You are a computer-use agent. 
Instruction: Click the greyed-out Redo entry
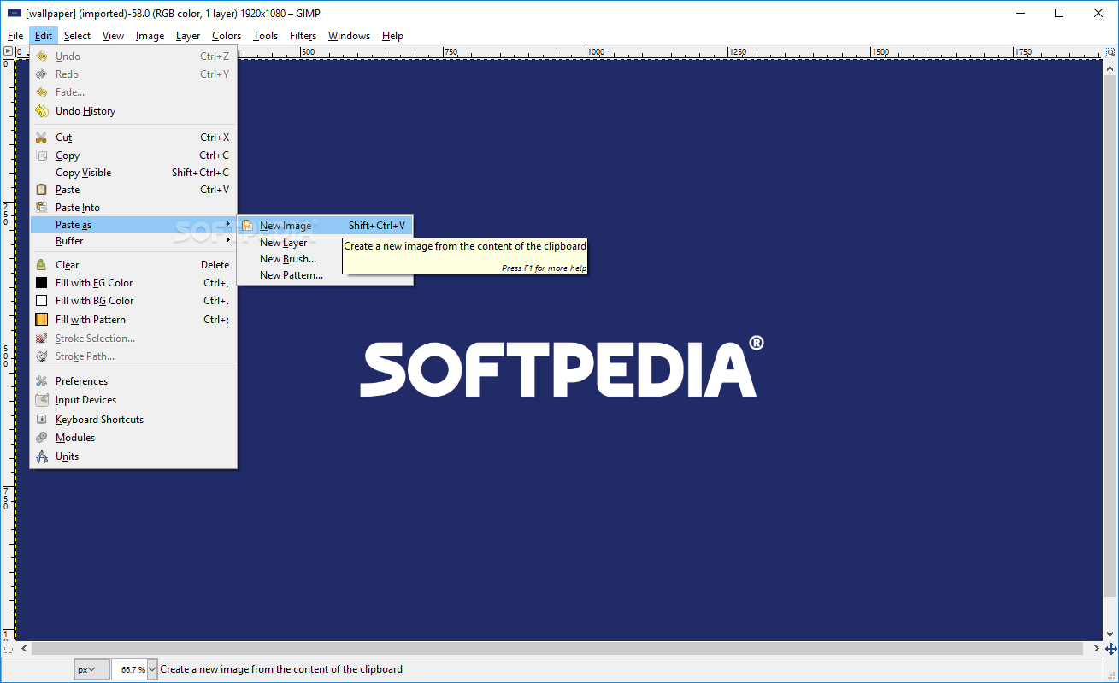[x=133, y=74]
